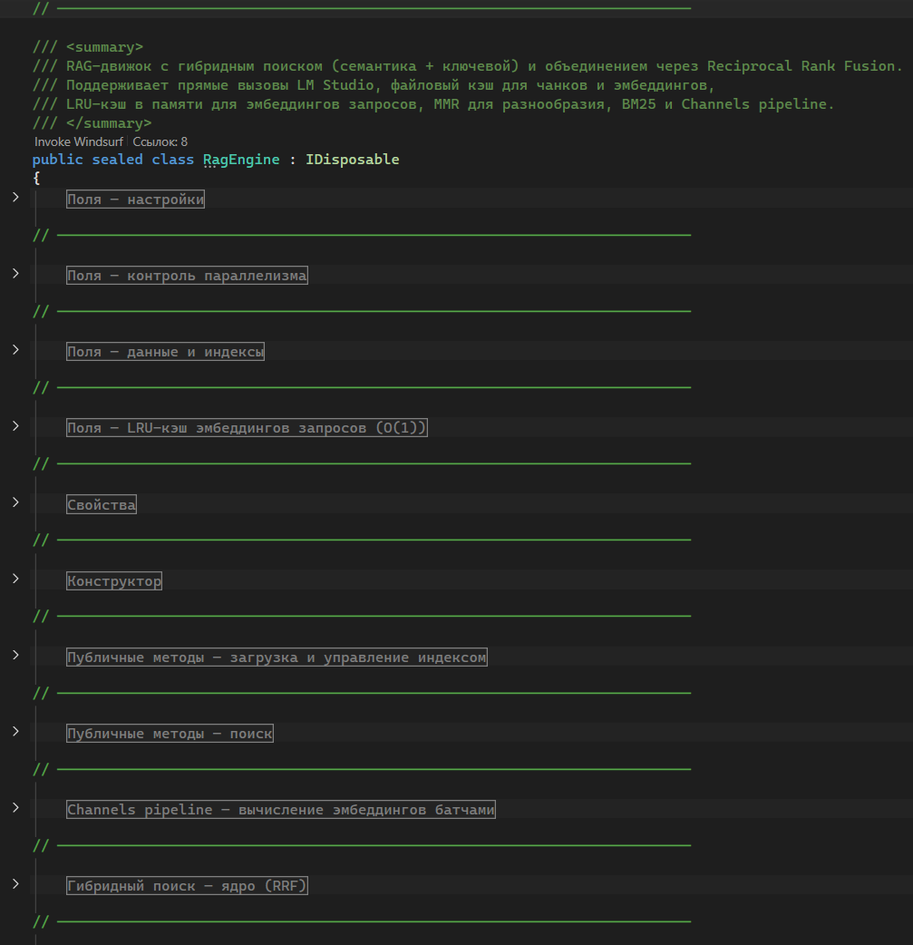Expand 'Гибридный поиск — ядро (RRF)' chevron
Viewport: 913px width, 945px height.
pos(15,882)
